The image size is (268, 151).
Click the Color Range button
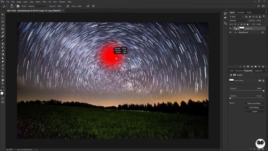tap(255, 107)
